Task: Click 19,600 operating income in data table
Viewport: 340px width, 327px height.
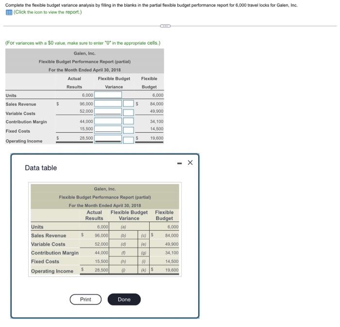Action: (x=172, y=270)
